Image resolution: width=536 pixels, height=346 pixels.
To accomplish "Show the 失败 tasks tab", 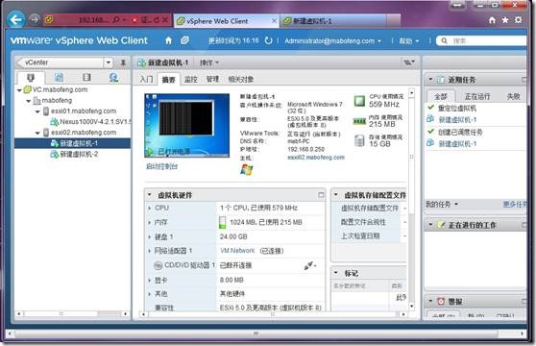I will coord(514,97).
